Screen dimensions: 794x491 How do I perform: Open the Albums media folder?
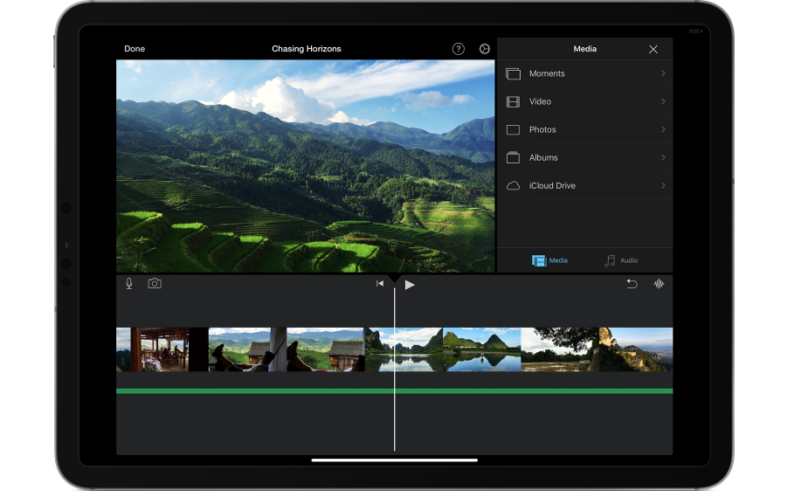584,157
